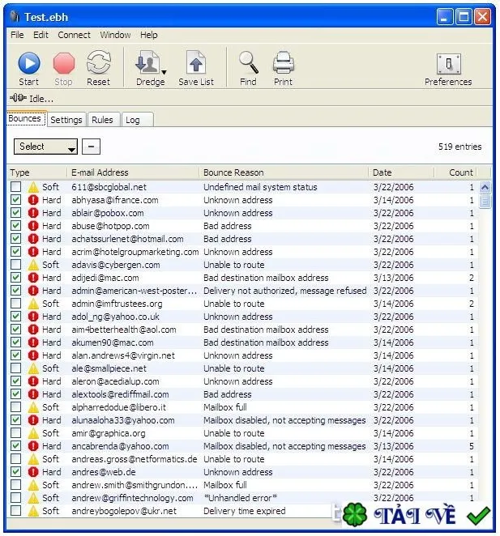Tick the adavis@cybergen.com row checkbox
Viewport: 500px width, 536px height.
[15, 265]
